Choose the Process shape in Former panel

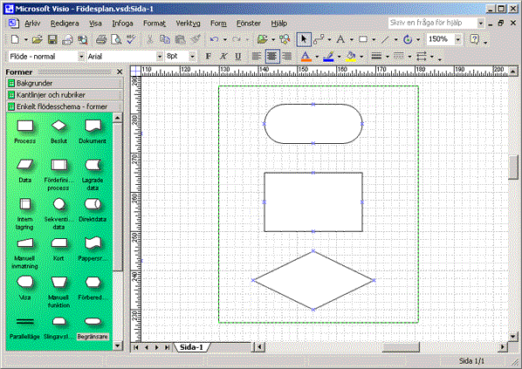(x=25, y=132)
